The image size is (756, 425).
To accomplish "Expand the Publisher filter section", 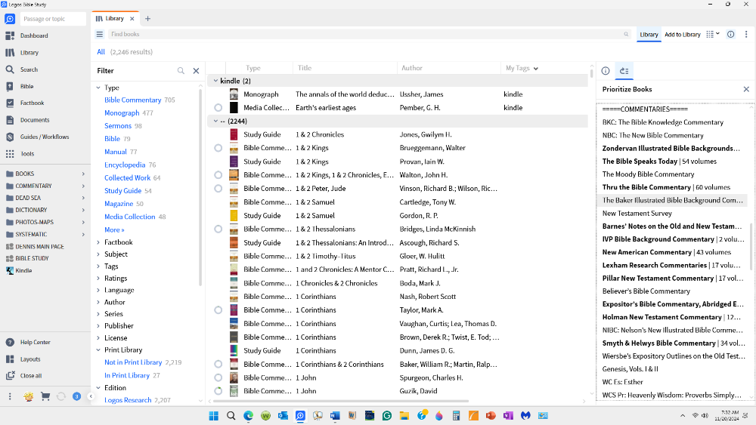I will click(x=98, y=326).
